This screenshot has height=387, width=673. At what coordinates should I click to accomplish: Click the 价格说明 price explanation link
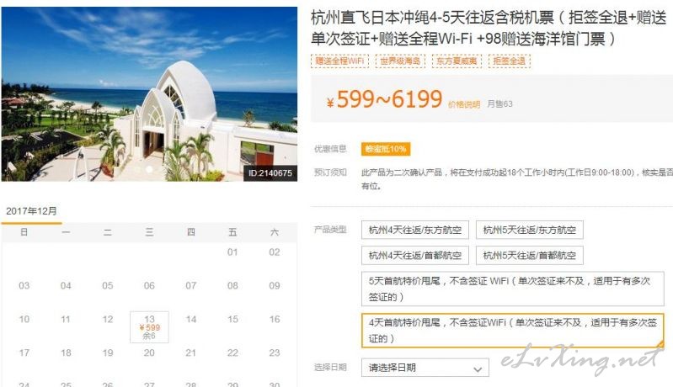pyautogui.click(x=464, y=104)
